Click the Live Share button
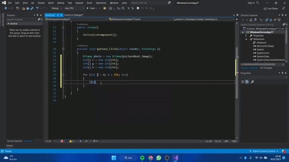Viewport: 289px width, 162px height. point(271,9)
